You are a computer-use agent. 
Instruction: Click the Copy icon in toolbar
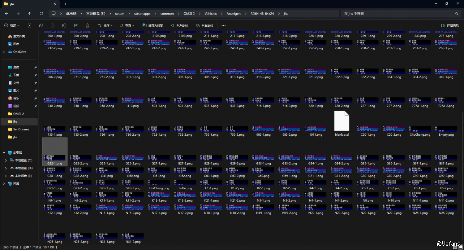(41, 25)
